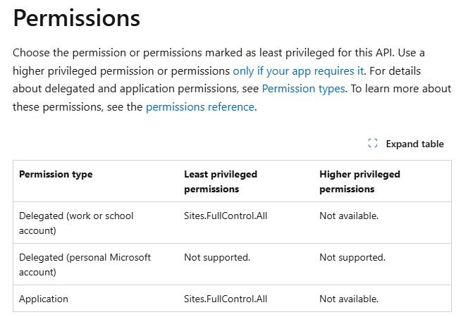
Task: Click the Expand table icon
Action: (x=373, y=144)
